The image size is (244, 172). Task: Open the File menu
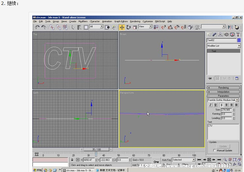point(35,21)
